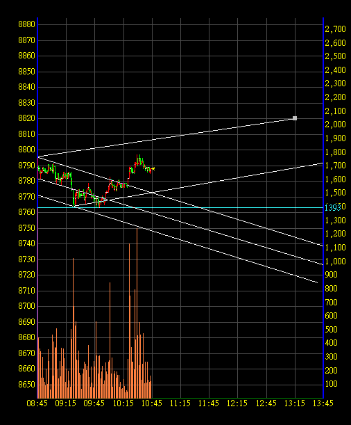Image resolution: width=351 pixels, height=425 pixels.
Task: Click the 8790 price axis label
Action: coord(27,166)
